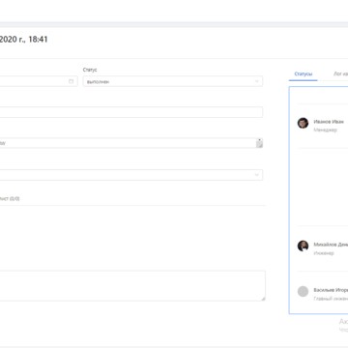Open the Михайлов avatar photo
Screen dimensions: 348x348
[303, 246]
